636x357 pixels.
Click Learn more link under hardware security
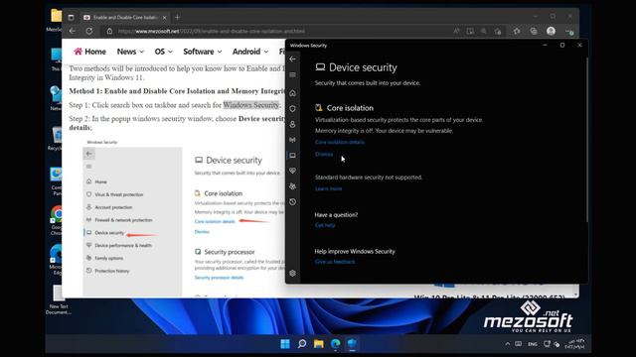pos(328,188)
